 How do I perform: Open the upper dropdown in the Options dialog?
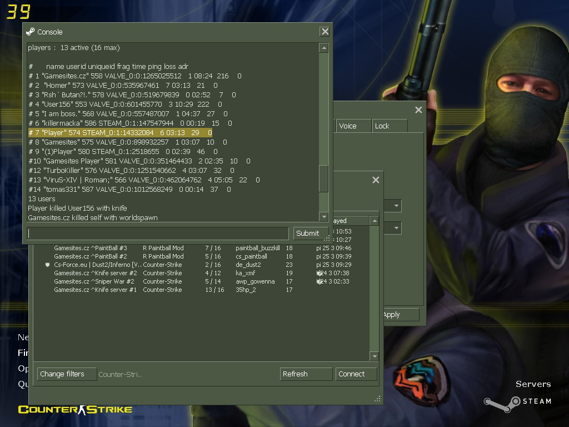point(396,206)
